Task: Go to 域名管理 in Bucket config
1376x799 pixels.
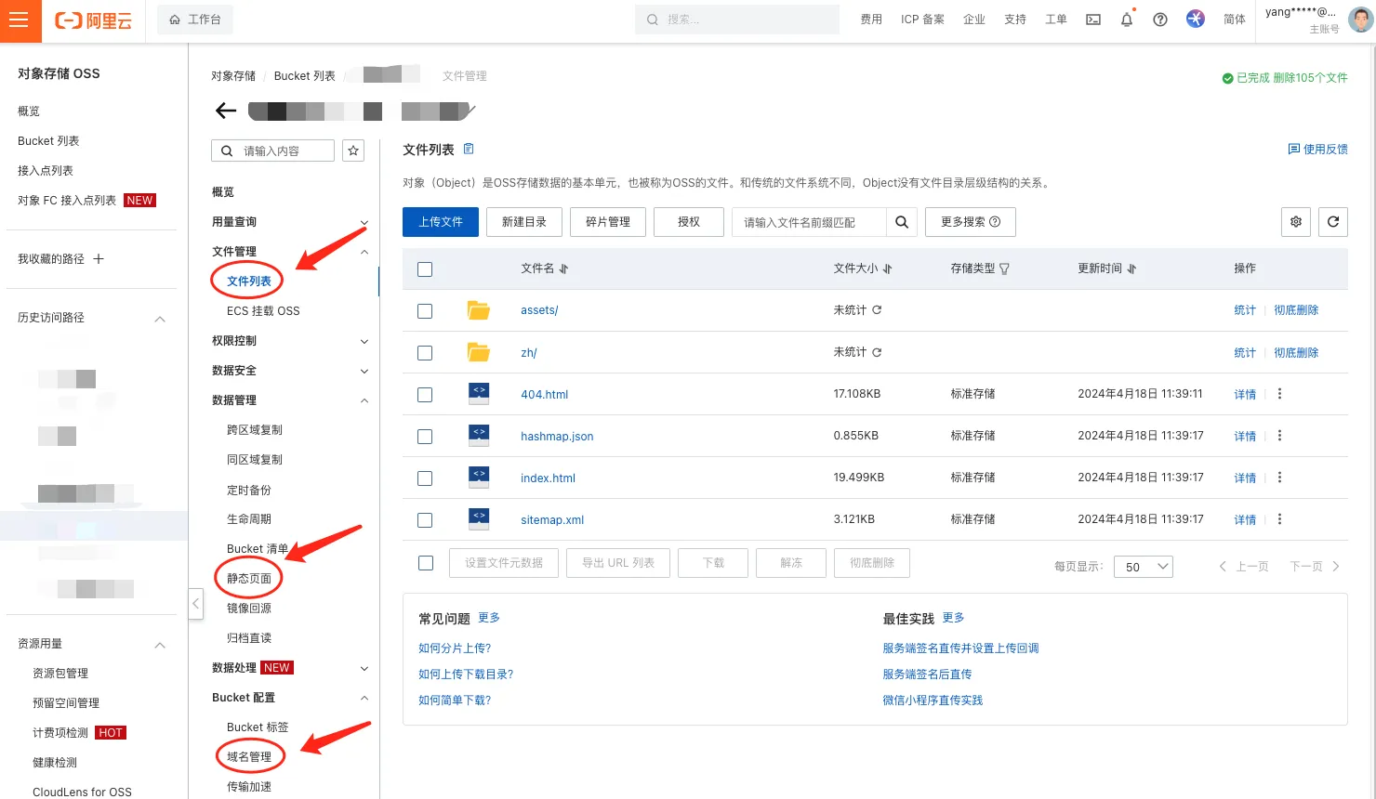Action: point(249,757)
